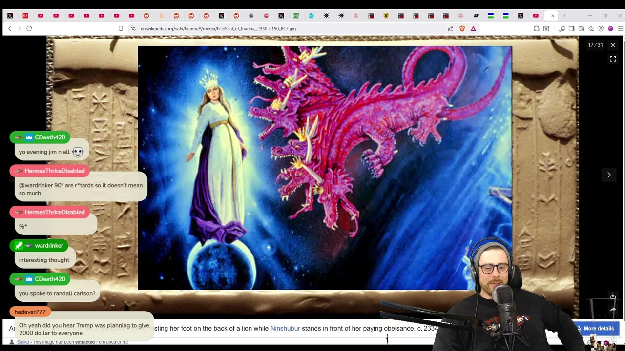The image size is (625, 351).
Task: Open the Brave Wallet icon
Action: (x=581, y=29)
